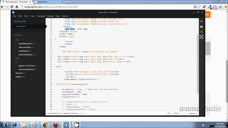This screenshot has width=228, height=128.
Task: Open the Debug menu
Action: [50, 16]
